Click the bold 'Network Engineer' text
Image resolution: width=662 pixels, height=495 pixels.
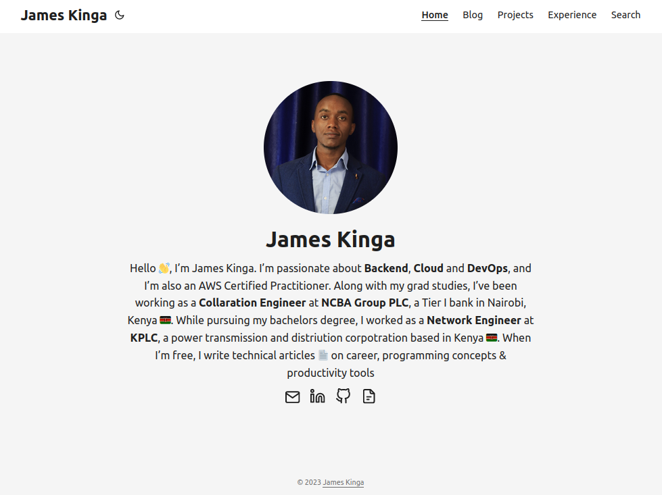(x=474, y=321)
